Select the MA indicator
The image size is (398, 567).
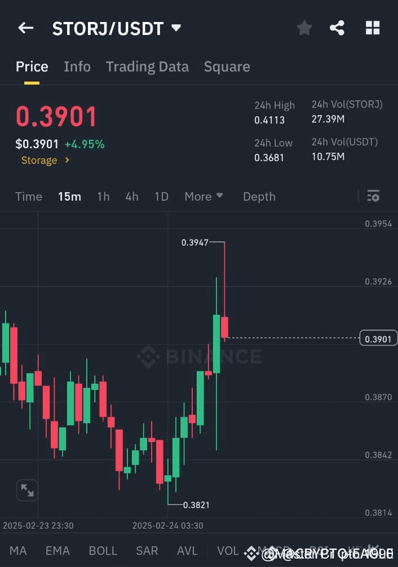[x=18, y=551]
